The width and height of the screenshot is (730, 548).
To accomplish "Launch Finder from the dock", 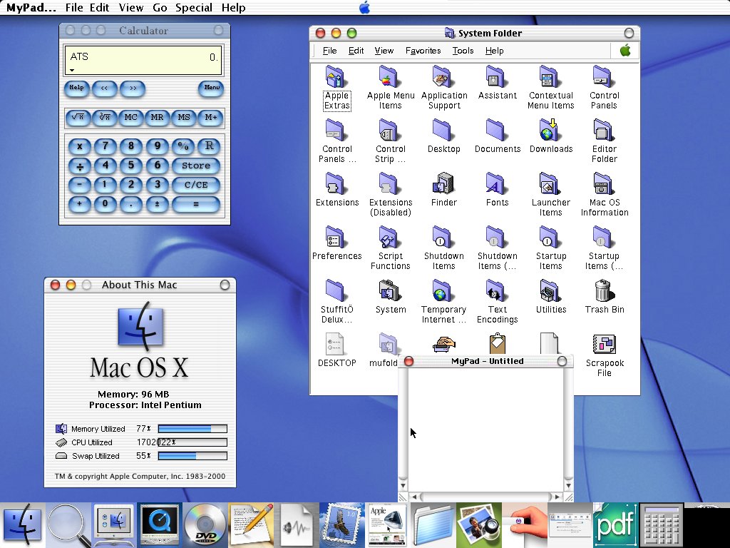I will [x=22, y=525].
